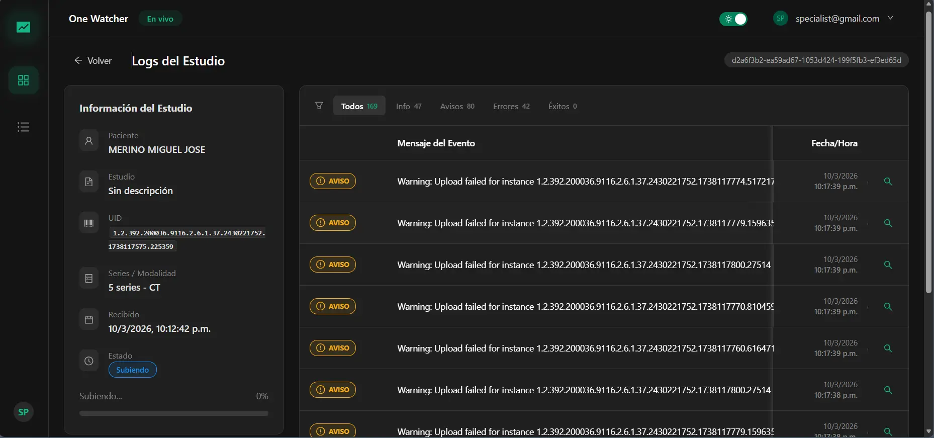
Task: Click the back arrow next to Volver
Action: tap(78, 61)
